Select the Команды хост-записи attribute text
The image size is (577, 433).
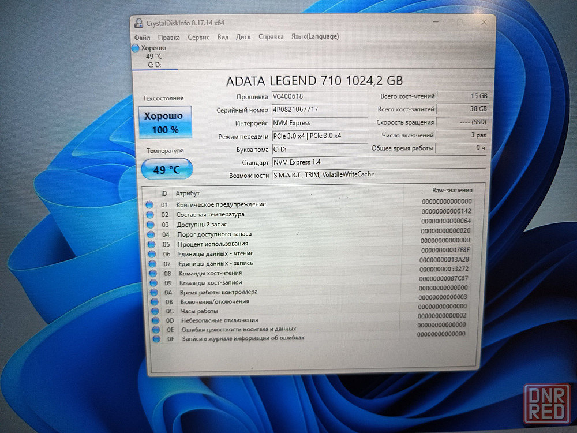pyautogui.click(x=211, y=282)
